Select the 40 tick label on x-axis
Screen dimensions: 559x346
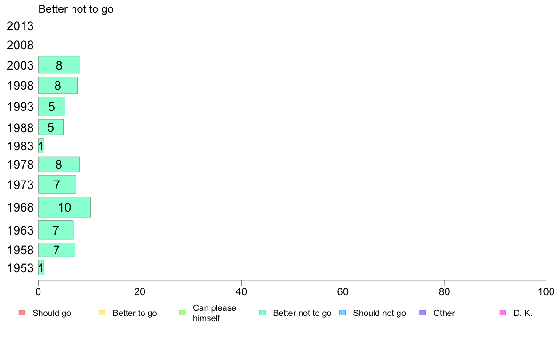(x=241, y=292)
